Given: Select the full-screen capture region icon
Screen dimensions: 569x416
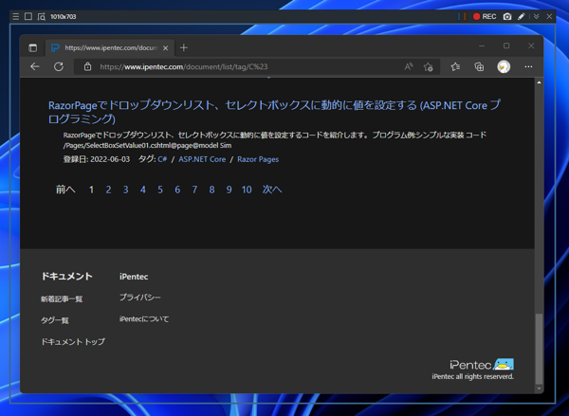Looking at the screenshot, I should tap(28, 16).
